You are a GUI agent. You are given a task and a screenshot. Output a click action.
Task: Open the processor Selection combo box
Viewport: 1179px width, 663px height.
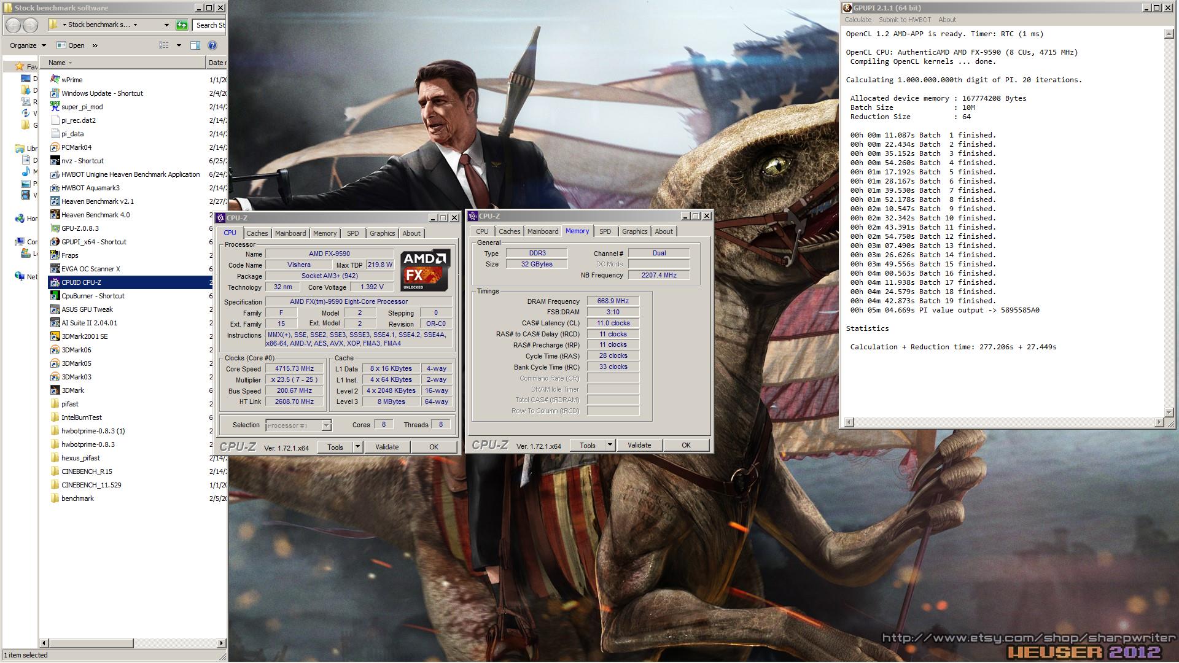[298, 425]
